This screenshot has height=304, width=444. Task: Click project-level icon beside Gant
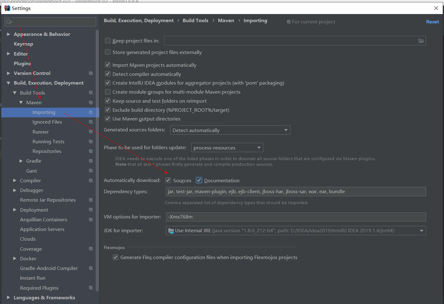[x=91, y=171]
